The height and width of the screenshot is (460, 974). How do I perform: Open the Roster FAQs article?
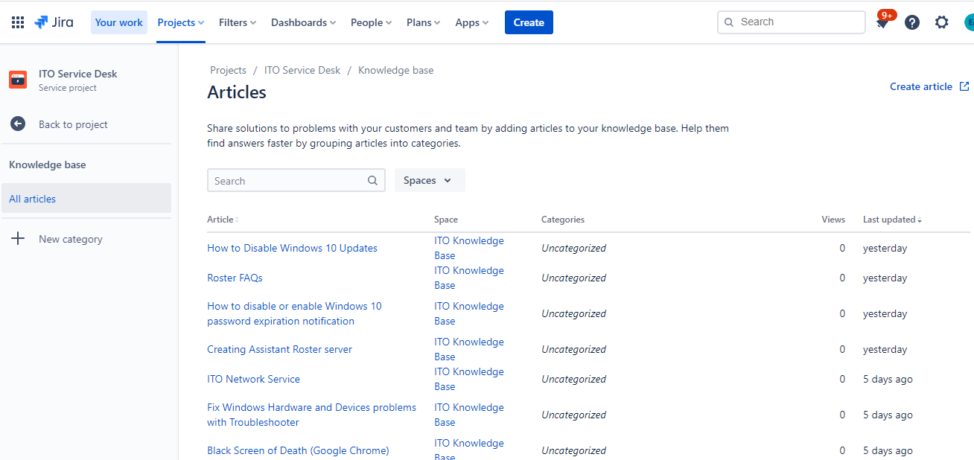[x=235, y=277]
